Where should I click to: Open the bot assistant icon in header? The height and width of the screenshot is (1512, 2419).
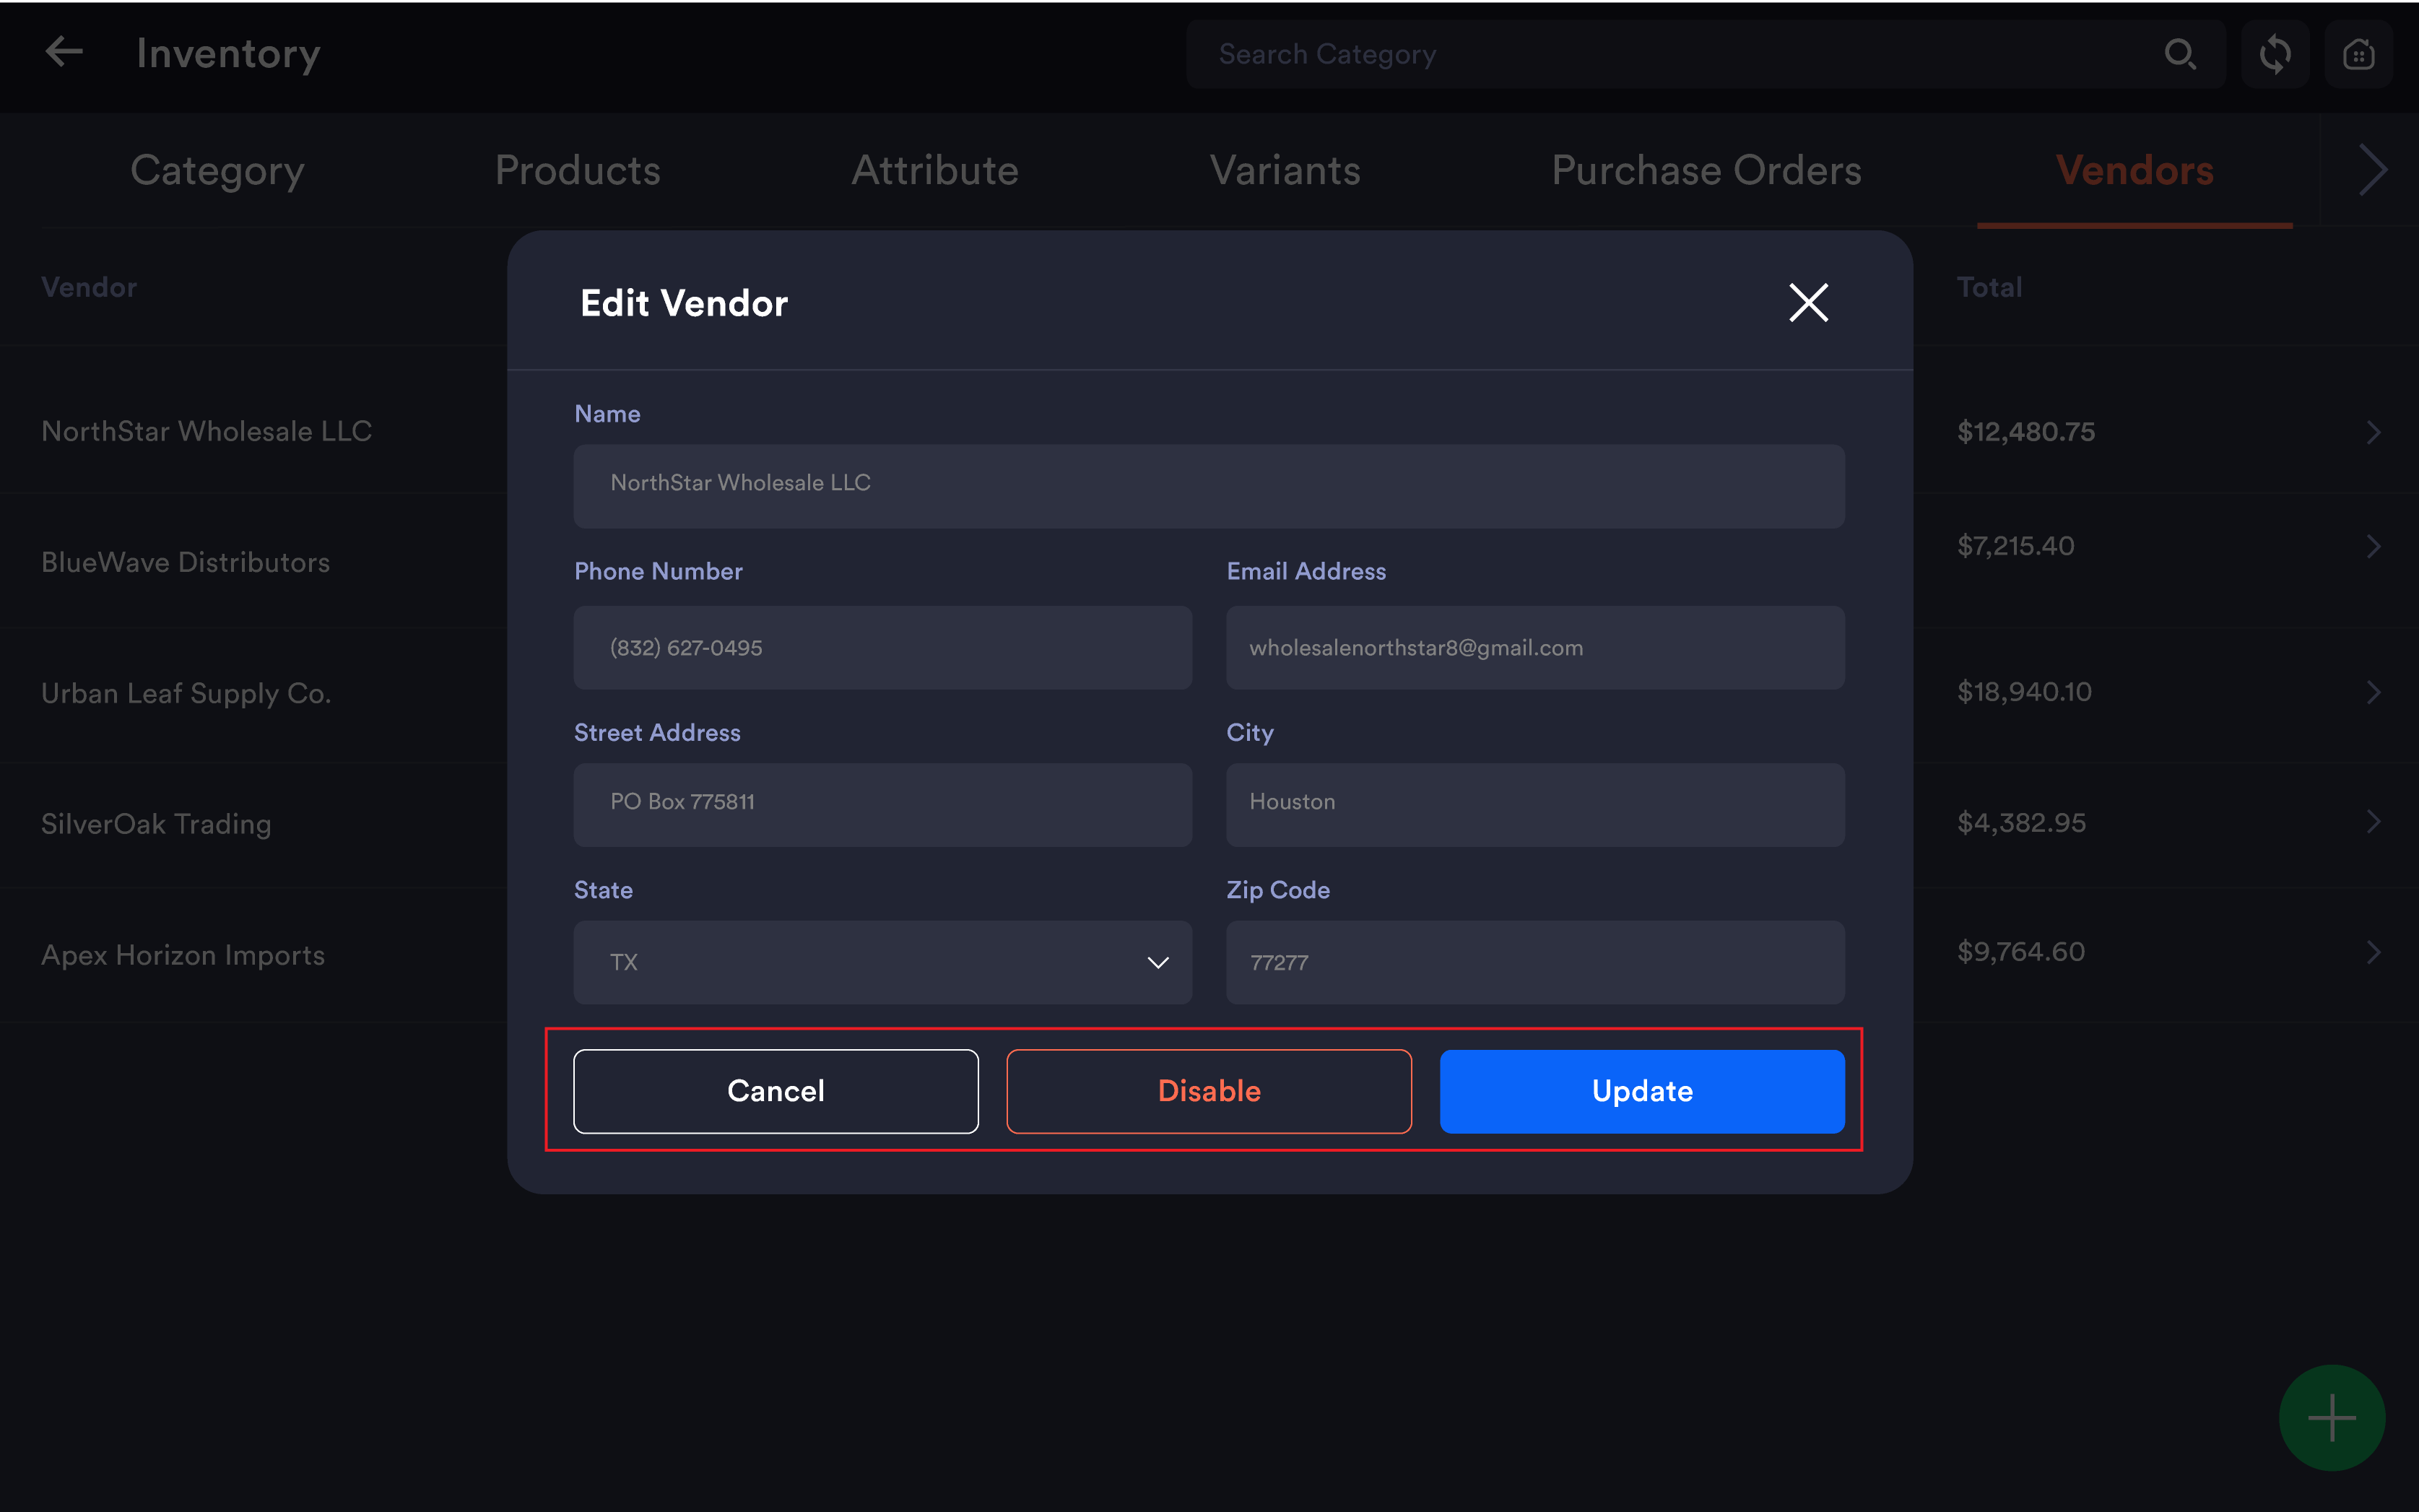(x=2358, y=54)
